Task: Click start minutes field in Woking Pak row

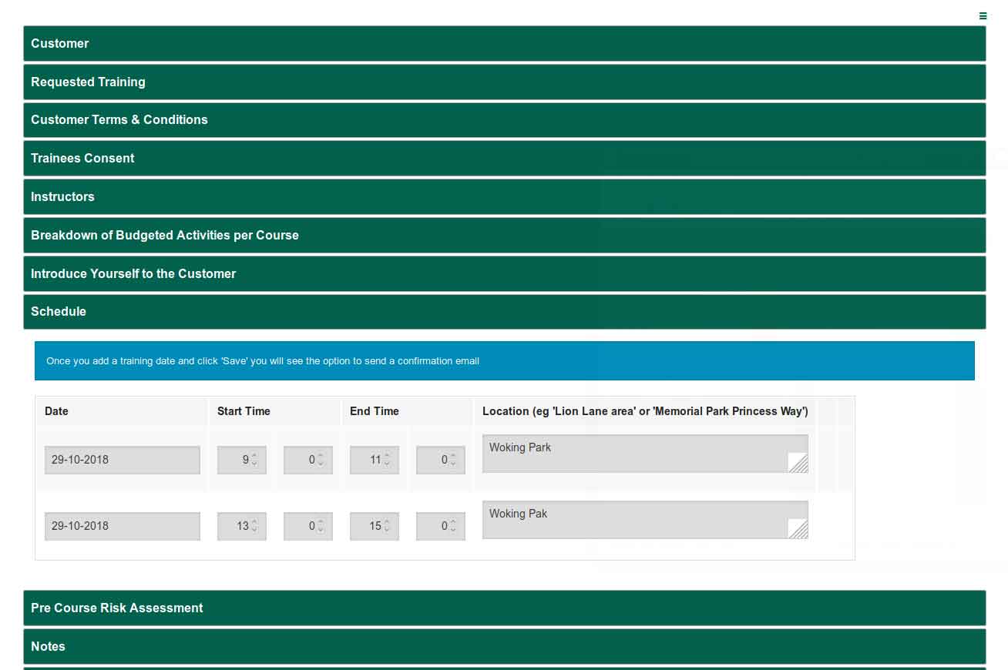Action: 308,526
